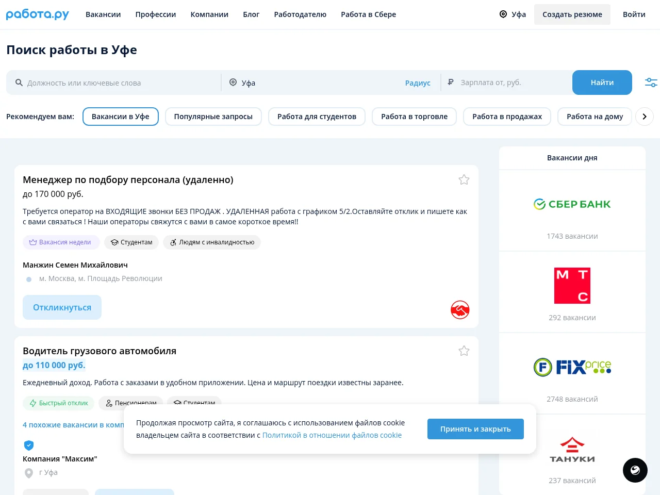
Task: Select Работа для студентов chip
Action: point(317,117)
